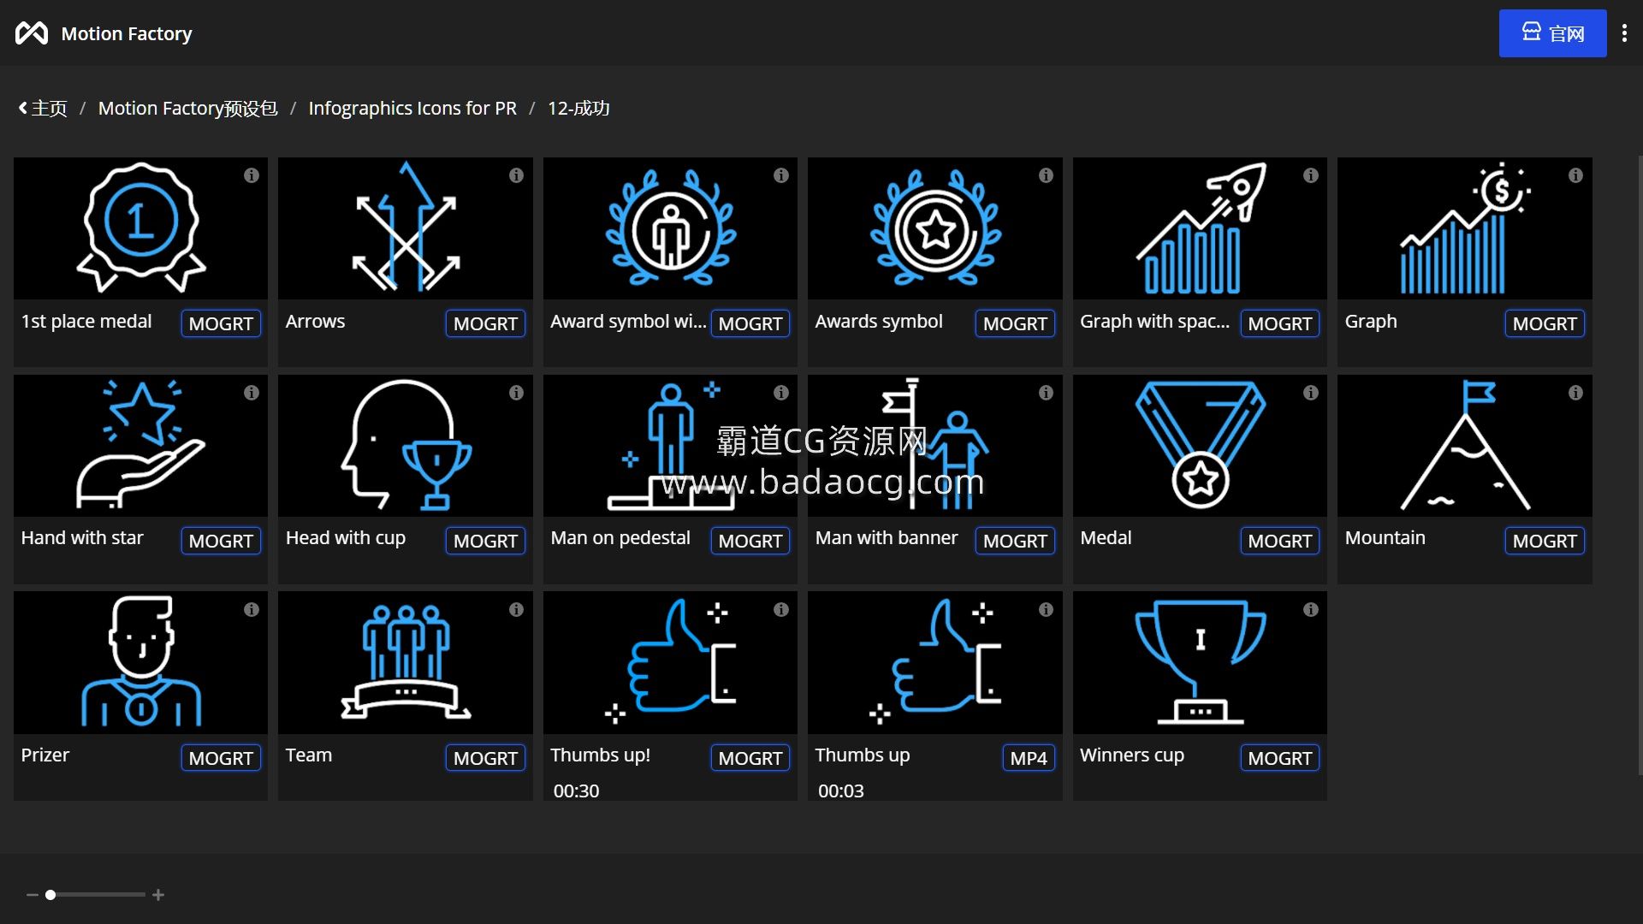1643x924 pixels.
Task: Show info icon on Medal card
Action: tap(1311, 393)
